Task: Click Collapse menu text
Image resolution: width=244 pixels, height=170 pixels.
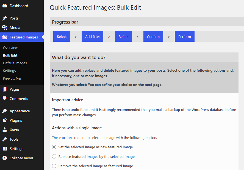Action: (21, 158)
